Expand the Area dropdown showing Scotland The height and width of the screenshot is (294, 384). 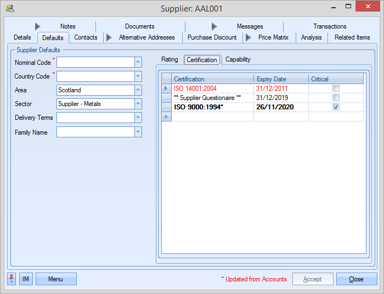138,90
